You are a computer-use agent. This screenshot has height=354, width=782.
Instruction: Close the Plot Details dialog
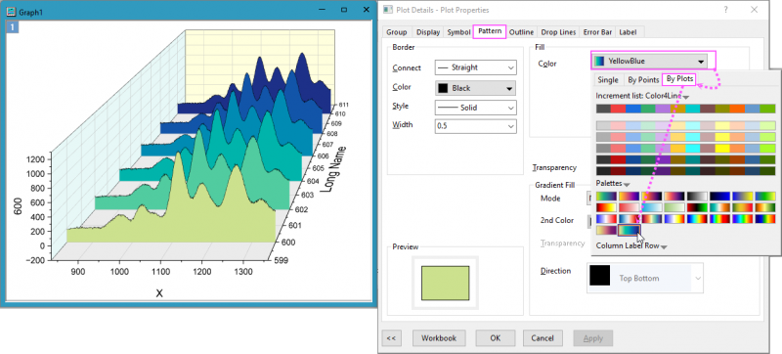[754, 10]
